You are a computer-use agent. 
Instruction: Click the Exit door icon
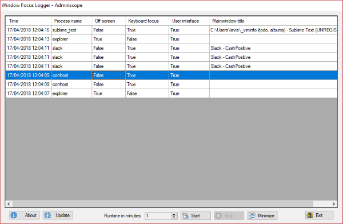click(310, 215)
